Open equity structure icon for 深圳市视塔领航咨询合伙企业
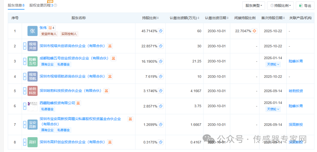 pyautogui.click(x=110, y=76)
